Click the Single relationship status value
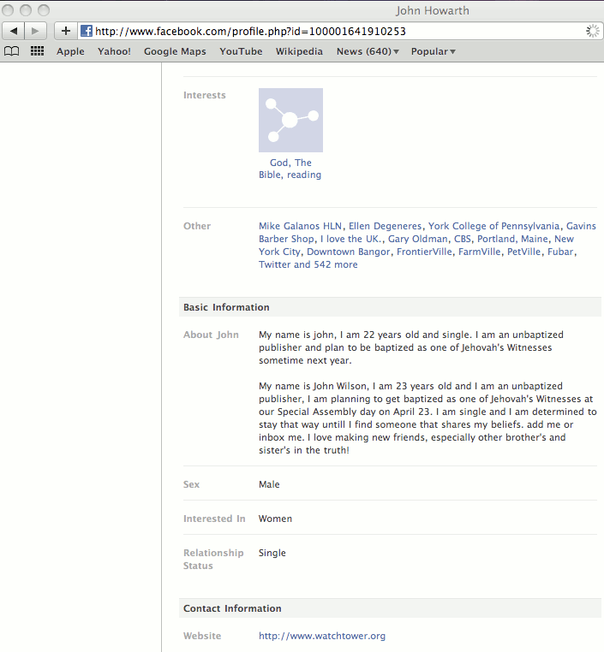Image resolution: width=604 pixels, height=652 pixels. (x=272, y=553)
